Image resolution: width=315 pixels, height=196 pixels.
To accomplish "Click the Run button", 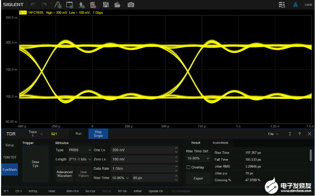I will [x=78, y=134].
